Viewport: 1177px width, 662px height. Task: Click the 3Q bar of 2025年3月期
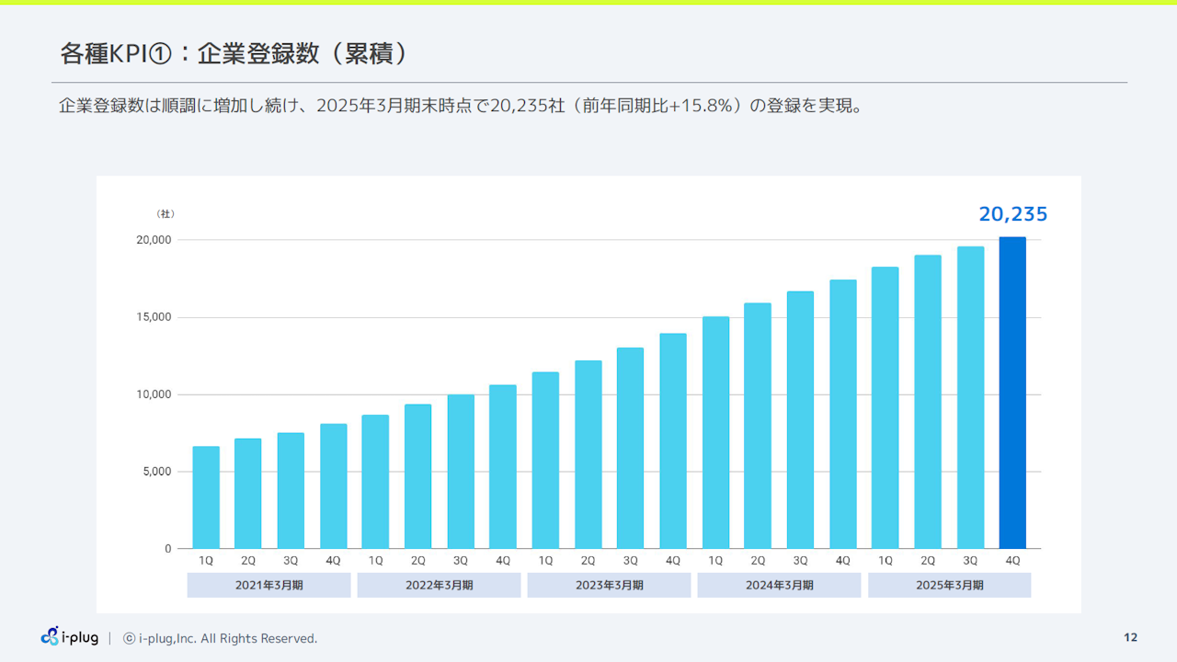click(x=970, y=397)
